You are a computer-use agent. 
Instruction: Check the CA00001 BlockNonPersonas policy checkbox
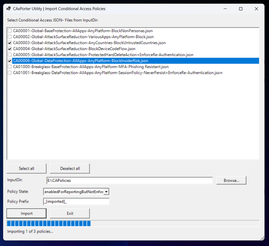(10, 31)
